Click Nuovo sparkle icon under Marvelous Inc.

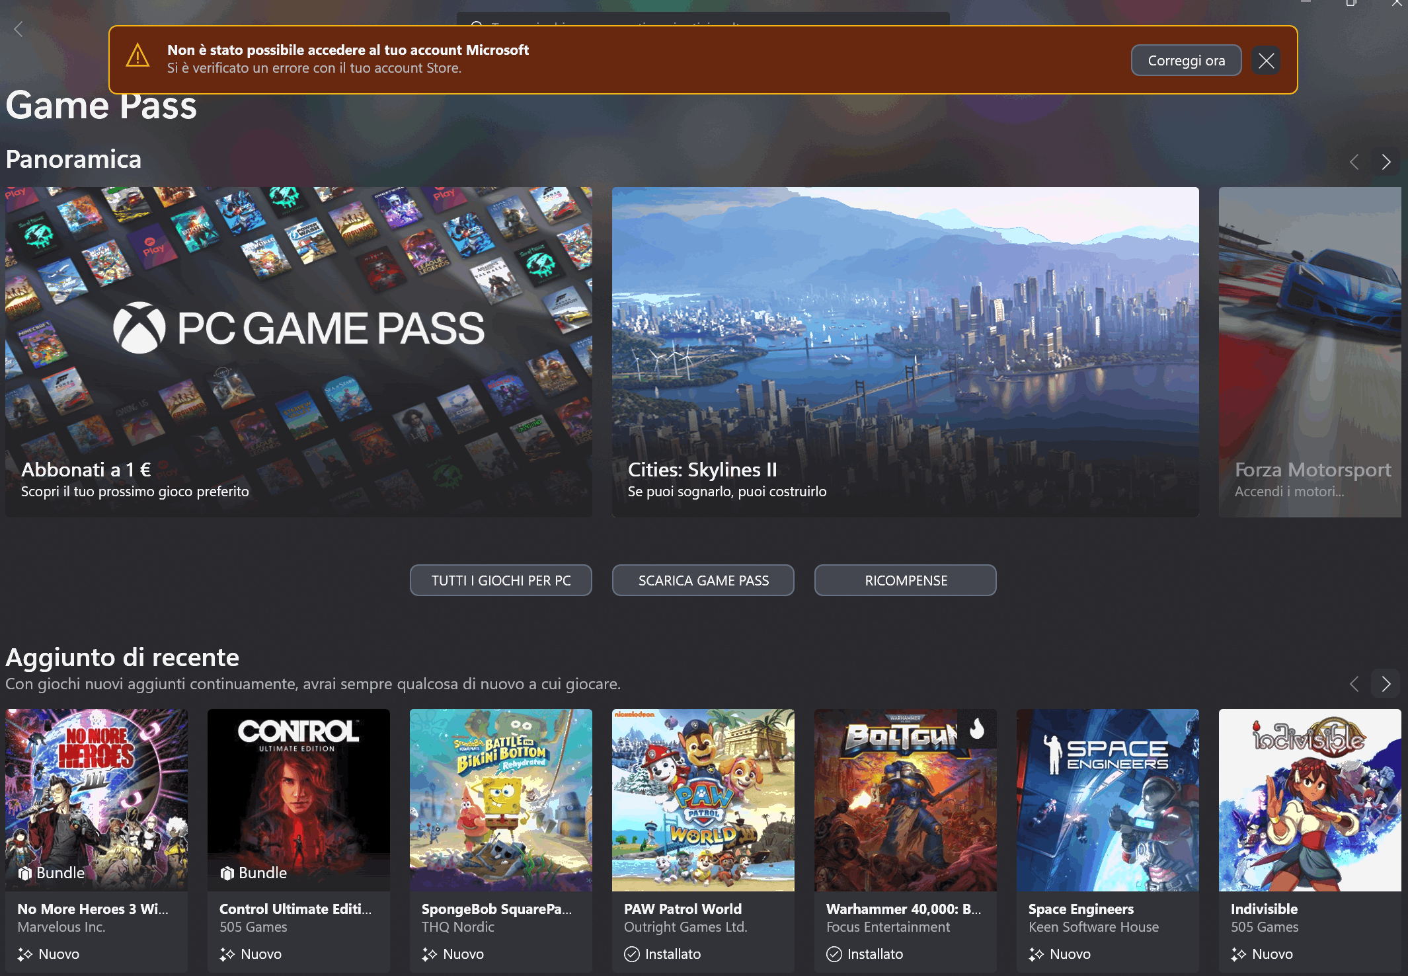(x=25, y=954)
